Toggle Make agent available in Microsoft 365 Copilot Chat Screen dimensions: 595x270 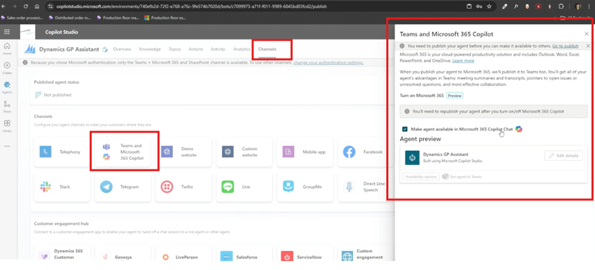pos(405,129)
